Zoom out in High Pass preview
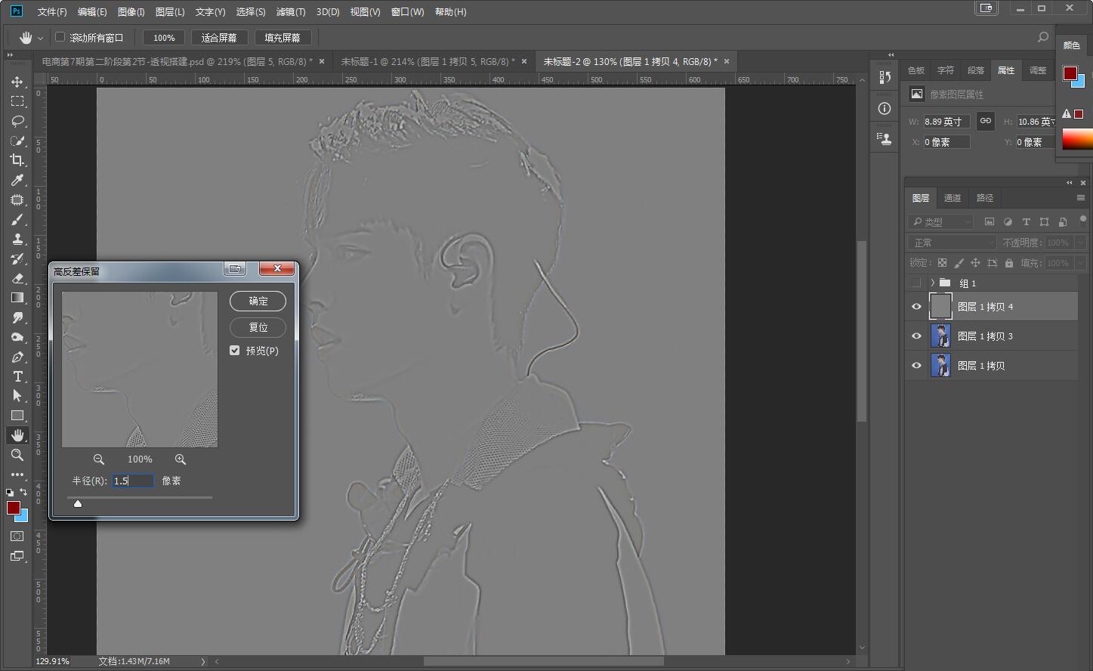1093x671 pixels. point(99,459)
